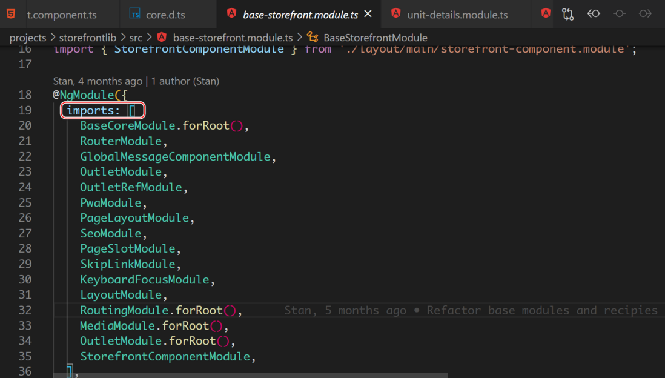This screenshot has width=665, height=378.
Task: Click StorefrontComponentModule on line 35
Action: [165, 356]
